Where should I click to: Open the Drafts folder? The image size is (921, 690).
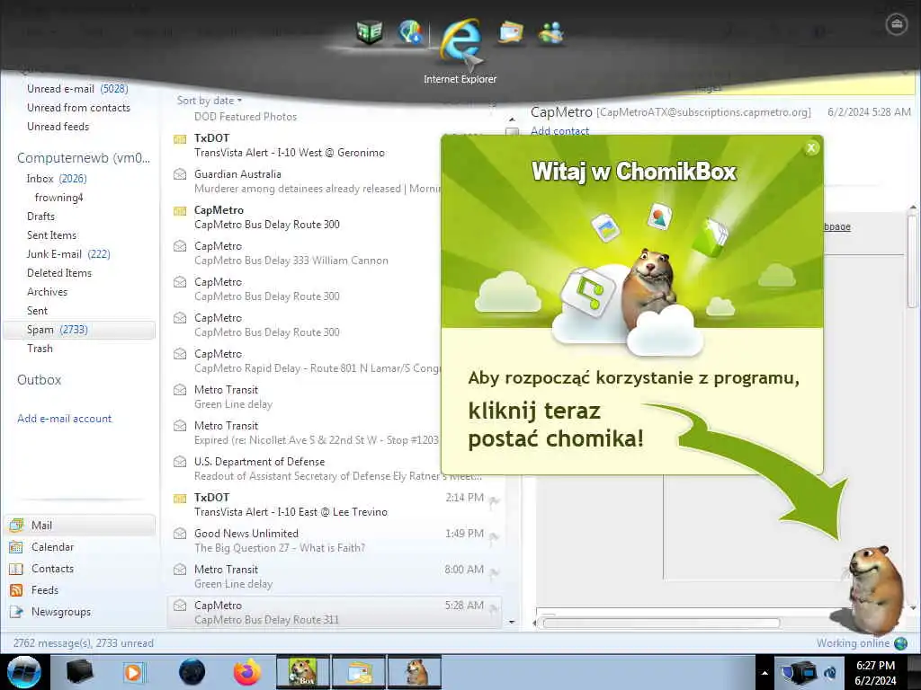pyautogui.click(x=40, y=217)
